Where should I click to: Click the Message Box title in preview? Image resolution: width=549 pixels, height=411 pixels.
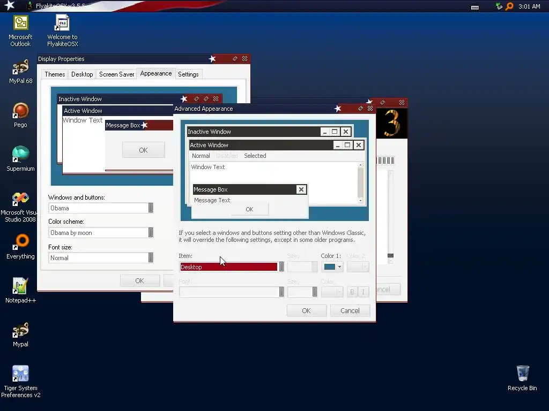210,189
